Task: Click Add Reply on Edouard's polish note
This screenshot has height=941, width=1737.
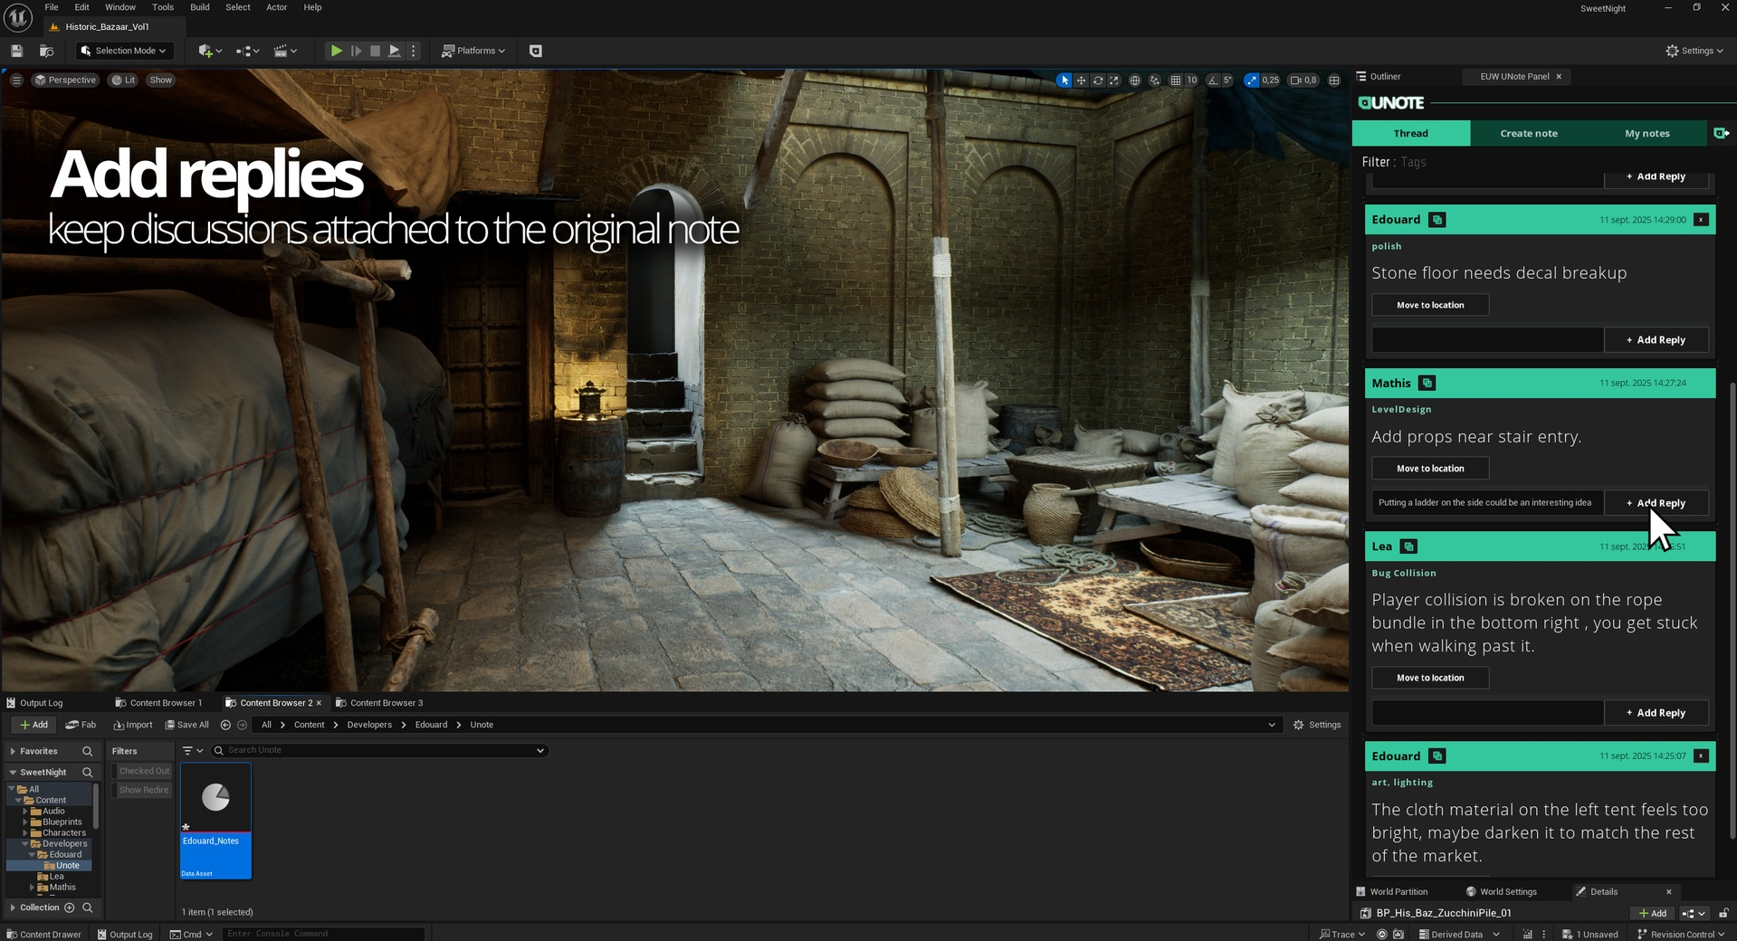Action: pos(1656,340)
